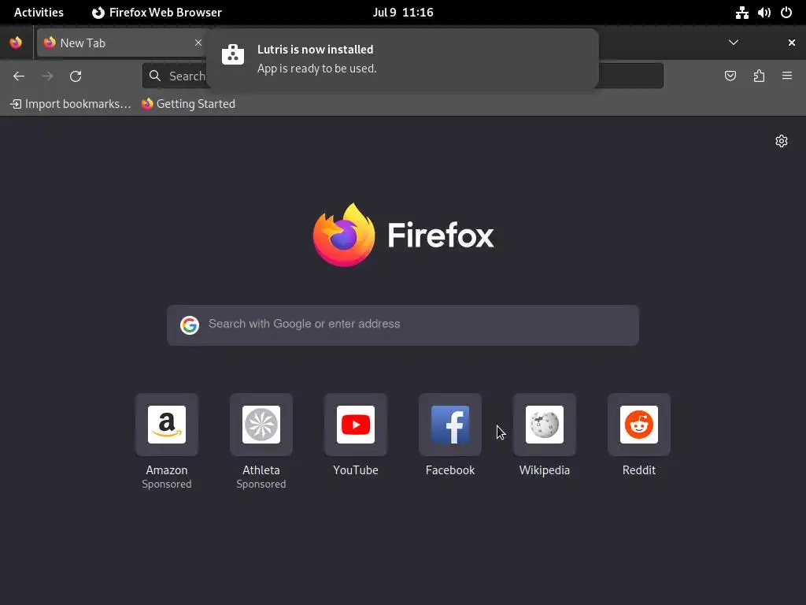Viewport: 806px width, 605px height.
Task: Open the Athleta sponsored shortcut tile
Action: (261, 425)
